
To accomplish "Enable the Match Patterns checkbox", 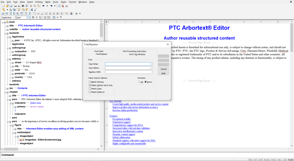I will (90, 92).
